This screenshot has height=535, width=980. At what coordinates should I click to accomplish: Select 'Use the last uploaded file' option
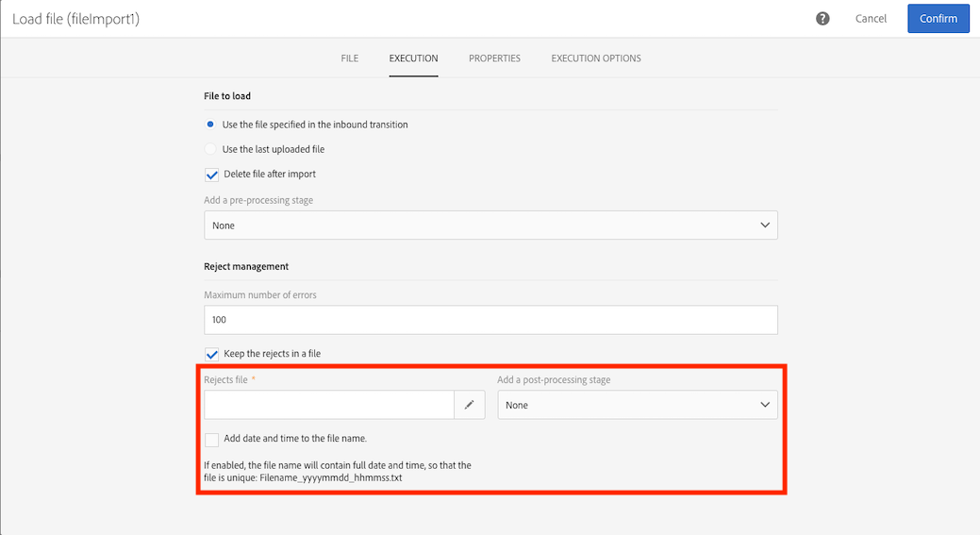coord(210,149)
